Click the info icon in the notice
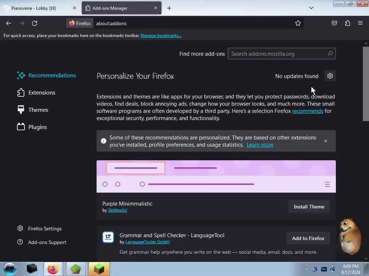369x276 pixels. pos(103,141)
